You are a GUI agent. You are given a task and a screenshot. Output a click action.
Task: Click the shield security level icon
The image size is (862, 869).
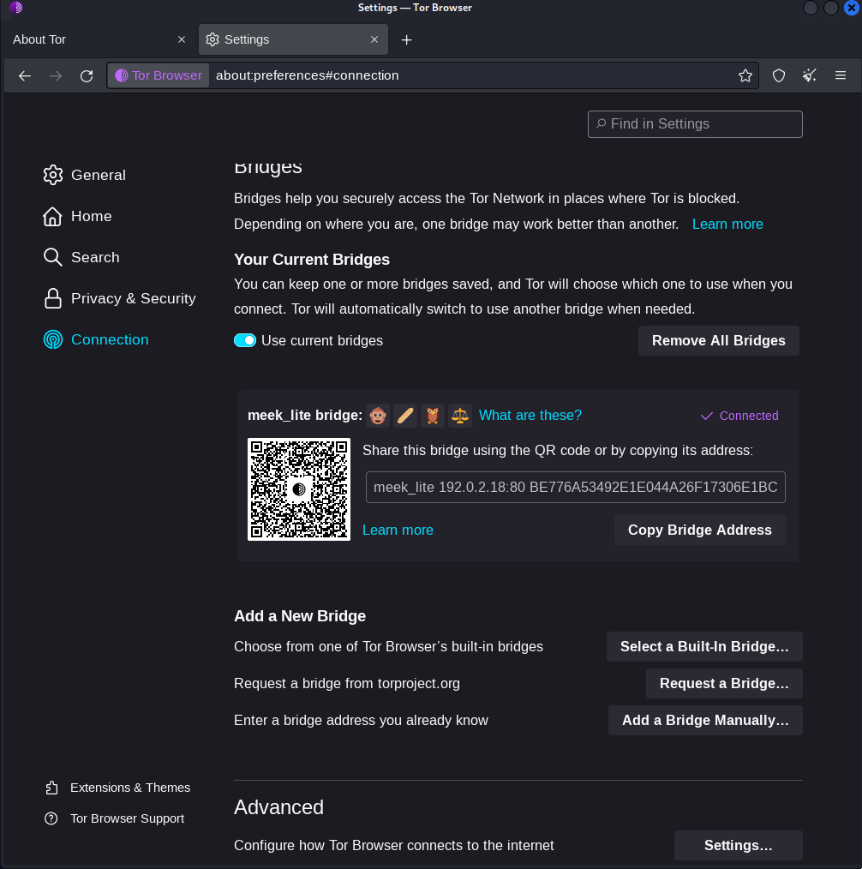778,75
